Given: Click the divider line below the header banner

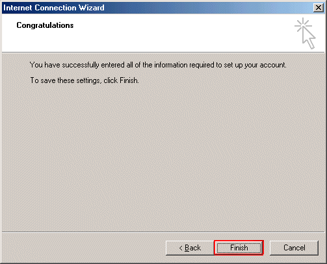Looking at the screenshot, I should (163, 52).
